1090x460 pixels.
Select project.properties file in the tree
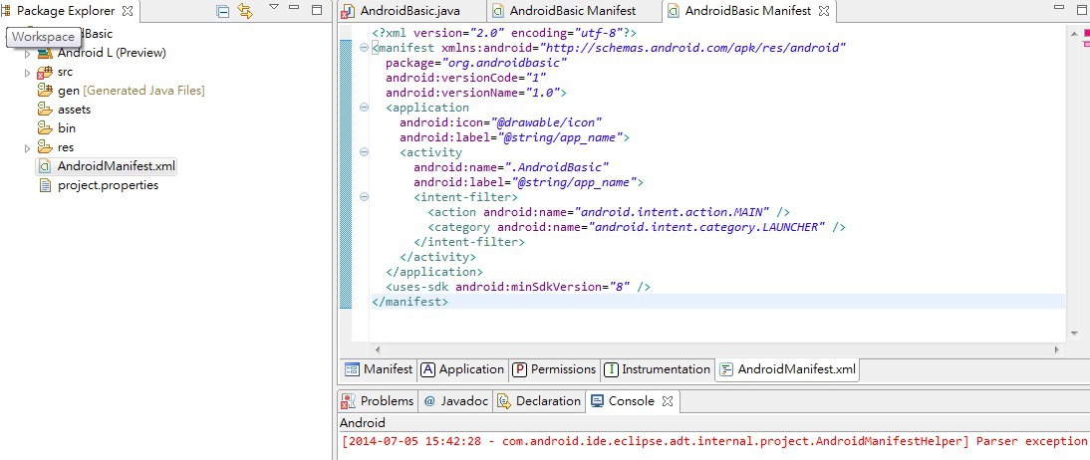click(x=108, y=185)
